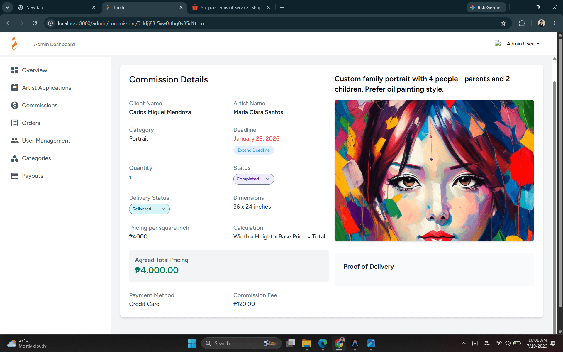This screenshot has width=563, height=352.
Task: Open the Delivered delivery status dropdown
Action: coord(149,209)
